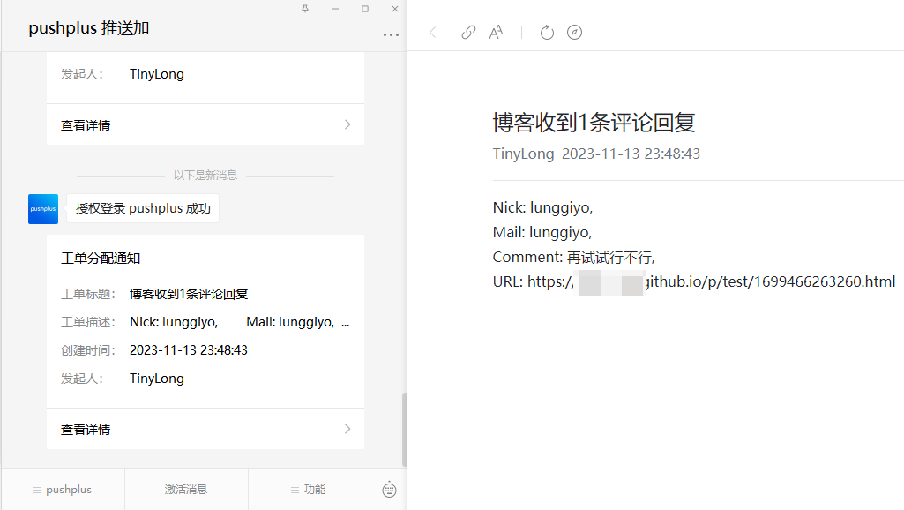Viewport: 904px width, 510px height.
Task: Open the article title 博客收到1条评论回复
Action: 594,123
